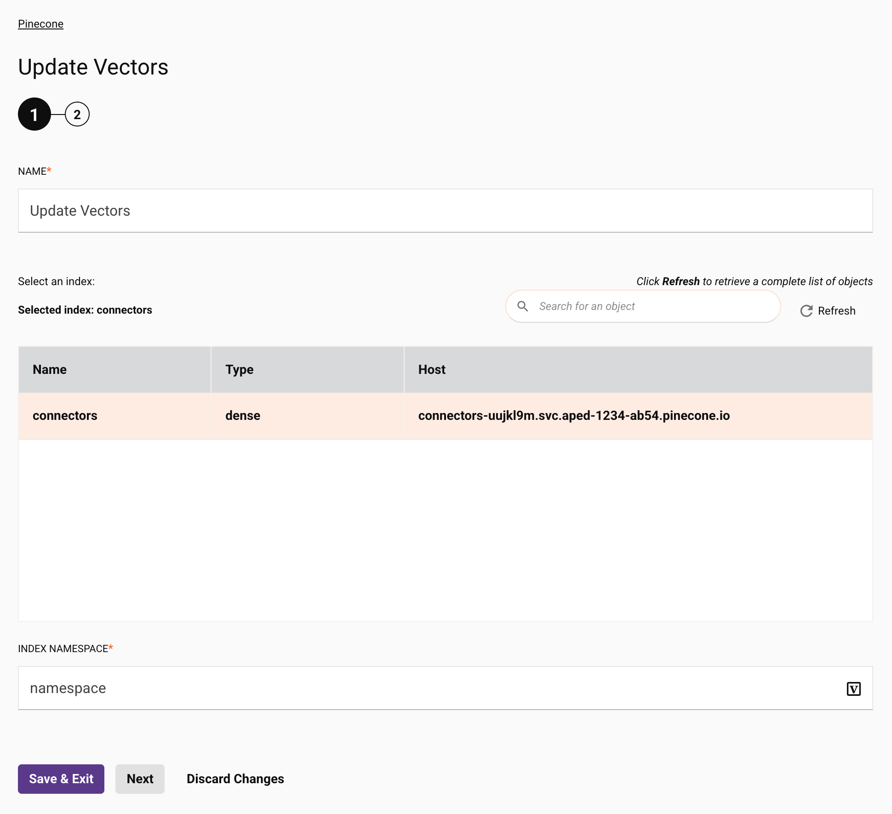Sort by the Name column header
The image size is (892, 814).
pos(114,370)
